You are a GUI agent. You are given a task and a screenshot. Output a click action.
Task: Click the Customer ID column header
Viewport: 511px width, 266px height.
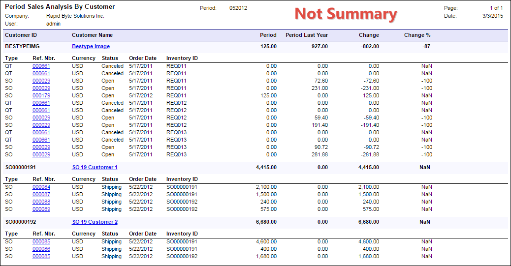(21, 35)
